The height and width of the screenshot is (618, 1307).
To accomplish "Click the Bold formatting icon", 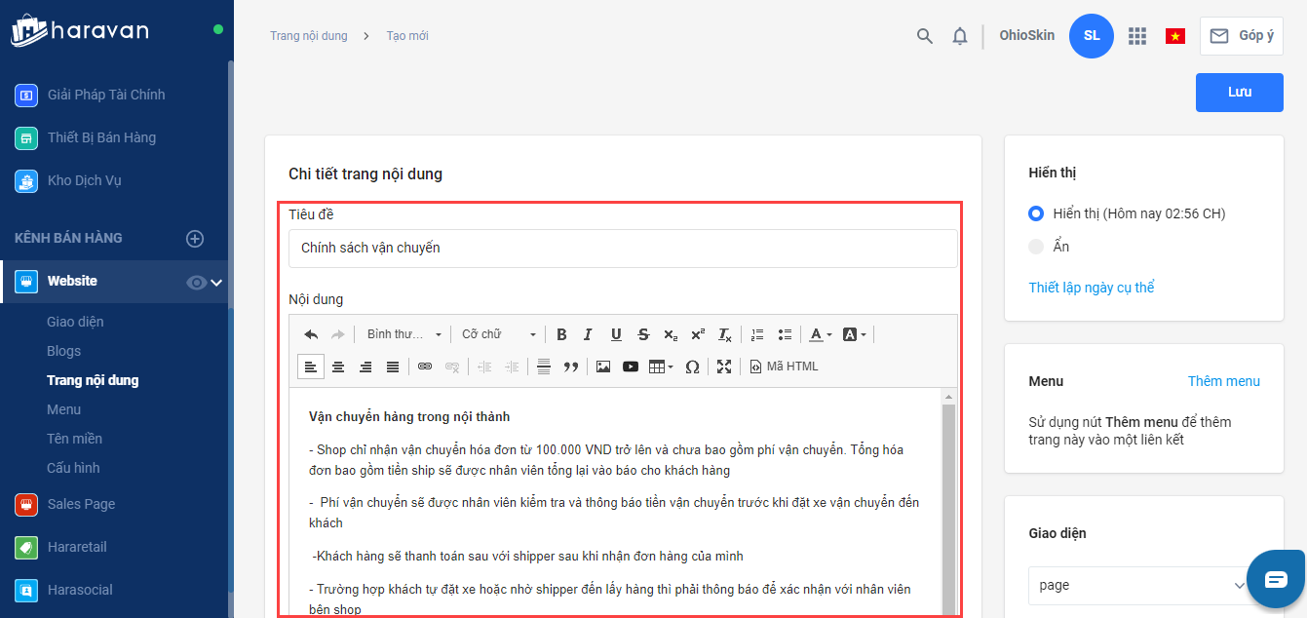I will point(561,334).
